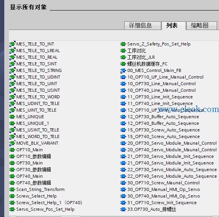Select 10_OP710_UP_Line_Manual_Control in the list

coord(165,77)
